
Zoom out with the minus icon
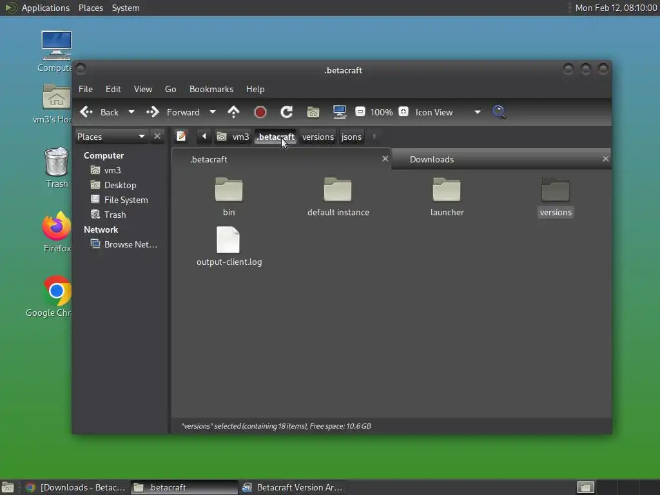(x=360, y=112)
